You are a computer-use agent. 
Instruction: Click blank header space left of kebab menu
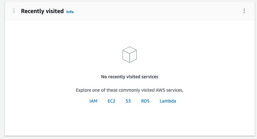click(x=160, y=11)
